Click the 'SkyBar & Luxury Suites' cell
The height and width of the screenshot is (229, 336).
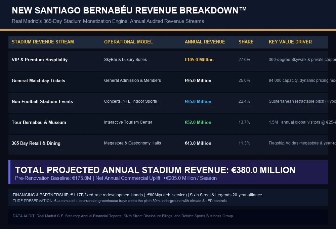tap(125, 60)
